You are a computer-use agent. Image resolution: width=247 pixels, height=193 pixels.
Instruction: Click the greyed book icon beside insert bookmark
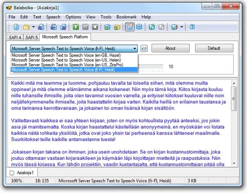click(x=162, y=27)
